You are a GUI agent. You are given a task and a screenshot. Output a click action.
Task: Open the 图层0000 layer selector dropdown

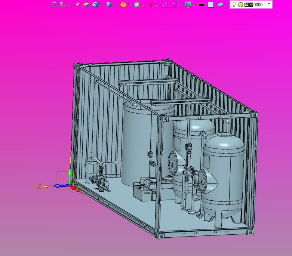[269, 4]
